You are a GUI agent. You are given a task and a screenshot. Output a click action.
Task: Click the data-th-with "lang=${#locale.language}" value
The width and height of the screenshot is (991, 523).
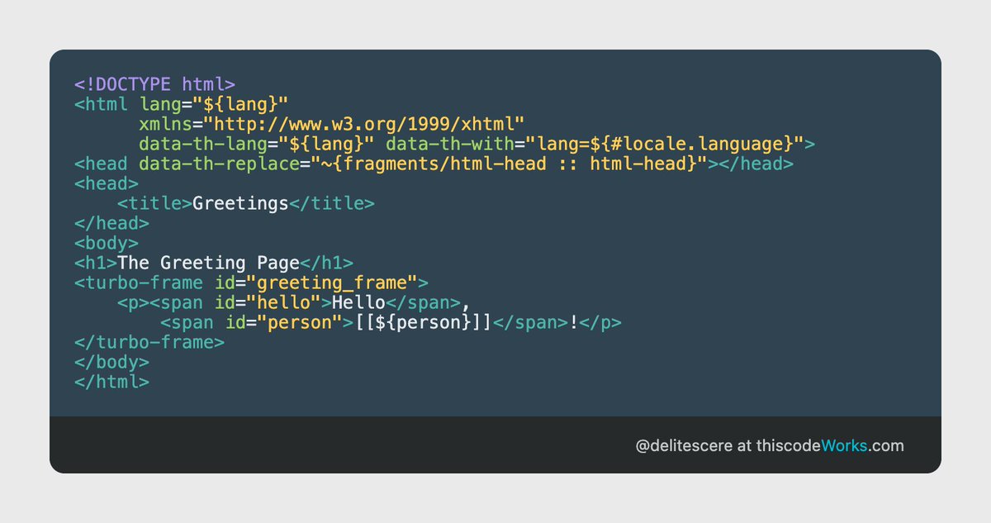[666, 144]
